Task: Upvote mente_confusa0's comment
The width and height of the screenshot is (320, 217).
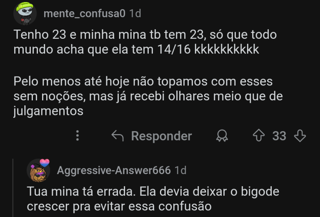Action: tap(259, 136)
